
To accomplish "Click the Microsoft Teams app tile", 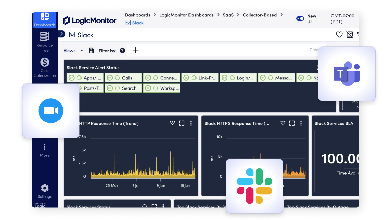I will tap(347, 74).
